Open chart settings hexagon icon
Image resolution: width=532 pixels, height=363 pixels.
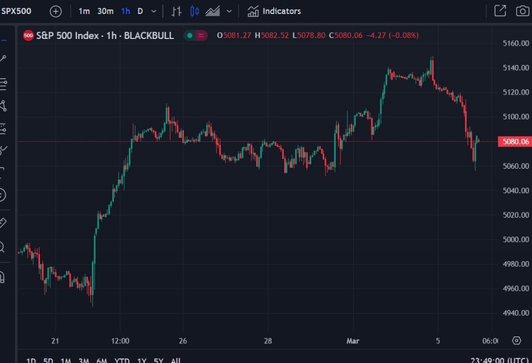pyautogui.click(x=516, y=341)
